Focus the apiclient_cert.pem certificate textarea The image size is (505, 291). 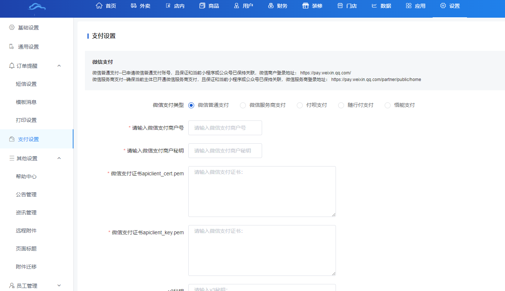(262, 192)
